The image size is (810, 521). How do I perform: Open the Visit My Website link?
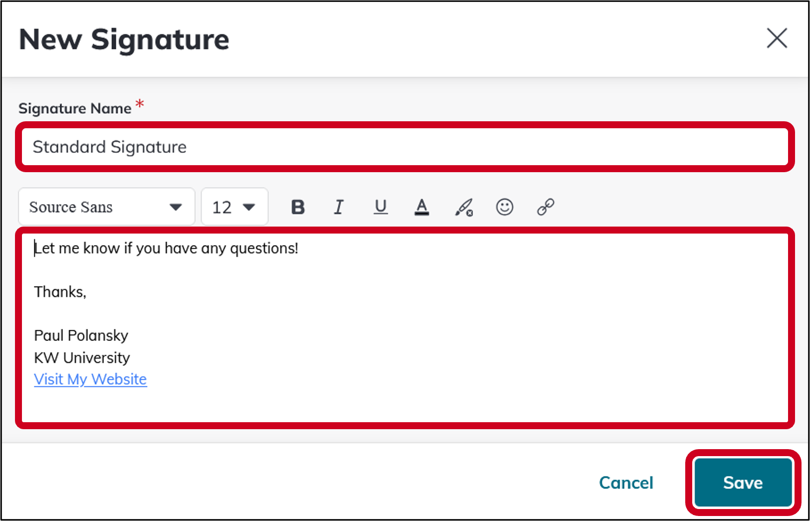tap(90, 379)
